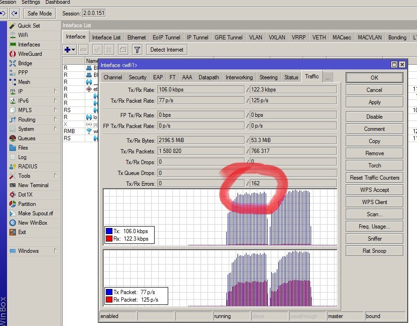Viewport: 417px width, 326px height.
Task: Switch to the Channel tab
Action: (x=113, y=77)
